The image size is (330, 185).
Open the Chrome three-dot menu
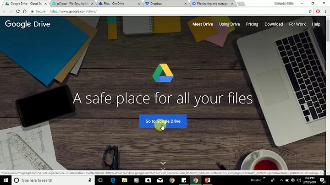[325, 11]
